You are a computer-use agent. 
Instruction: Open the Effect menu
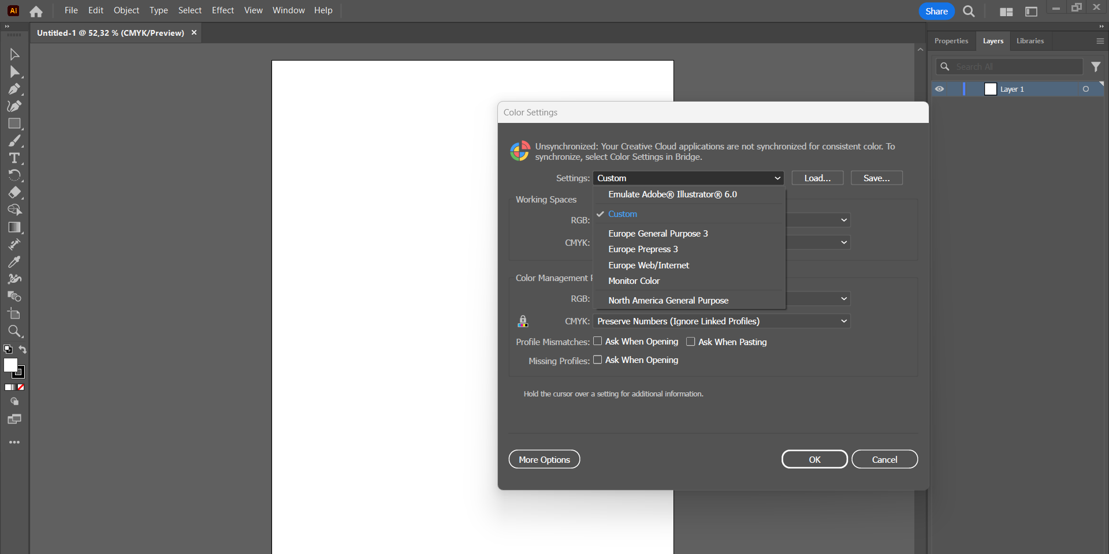point(223,10)
